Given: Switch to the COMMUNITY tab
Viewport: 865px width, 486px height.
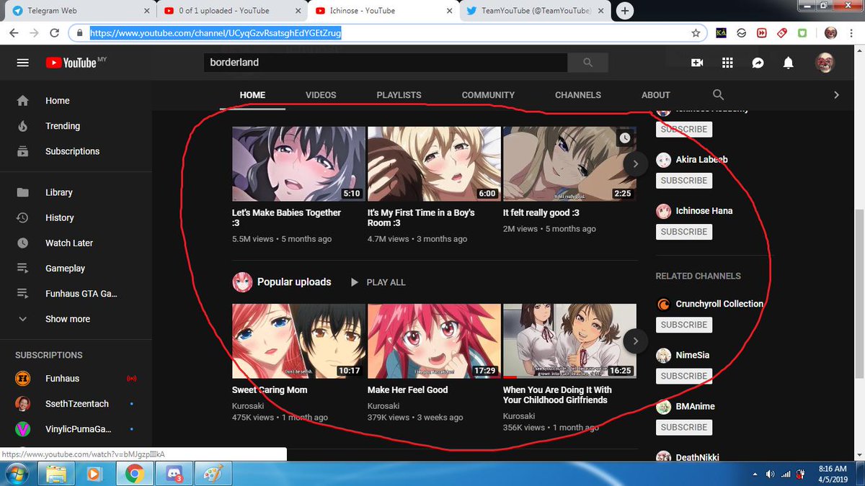Looking at the screenshot, I should (x=488, y=95).
